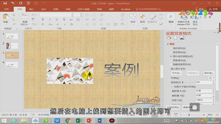
Task: Switch to the Acrobat ribbon tab
Action: [126, 9]
